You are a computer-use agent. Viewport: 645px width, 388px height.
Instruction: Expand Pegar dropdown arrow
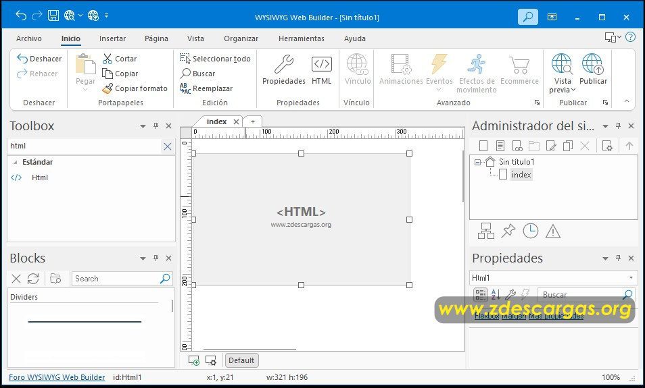[85, 90]
